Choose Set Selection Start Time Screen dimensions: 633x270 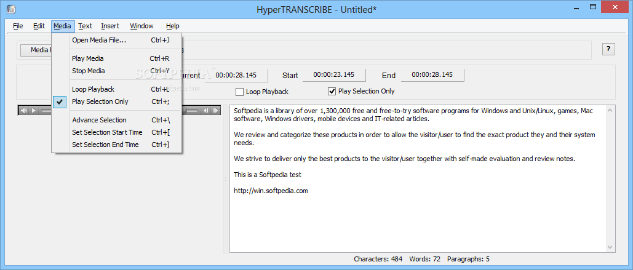[x=117, y=132]
